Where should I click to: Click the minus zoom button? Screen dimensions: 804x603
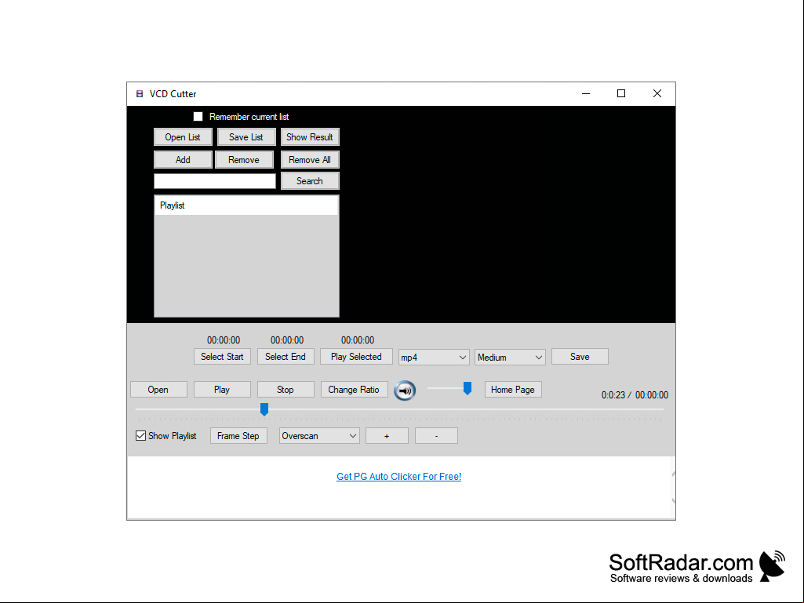tap(436, 436)
